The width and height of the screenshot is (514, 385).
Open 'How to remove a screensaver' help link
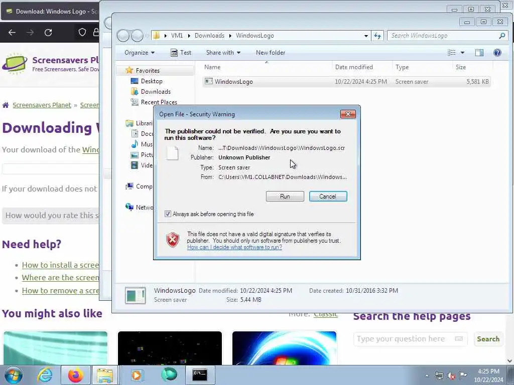[60, 291]
